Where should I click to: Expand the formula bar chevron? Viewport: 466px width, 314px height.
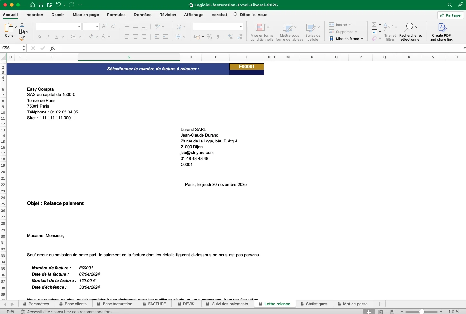coord(464,48)
